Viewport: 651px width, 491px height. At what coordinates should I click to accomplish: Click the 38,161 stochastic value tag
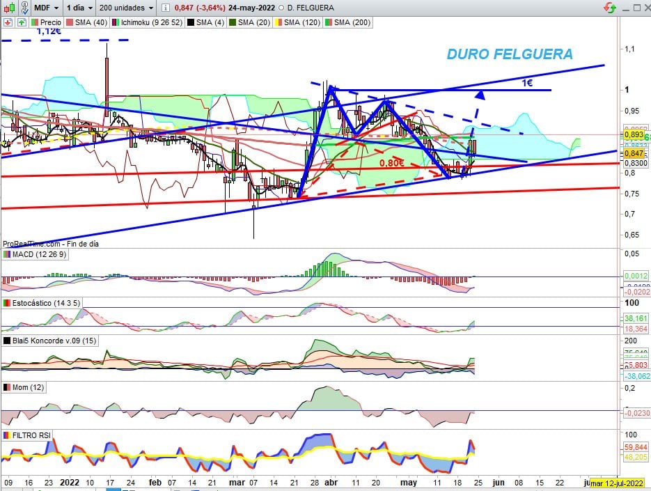pos(636,318)
